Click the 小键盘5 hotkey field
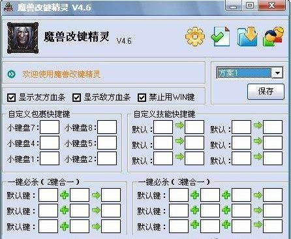 [107, 142]
